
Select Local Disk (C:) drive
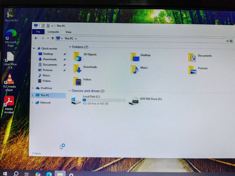click(77, 100)
